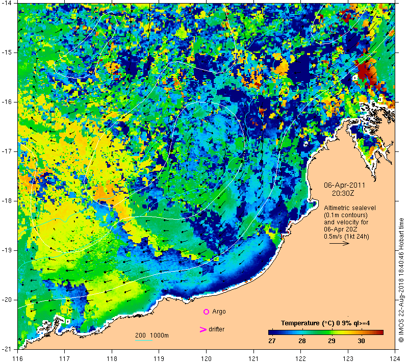Click the latitude label '-16'

click(x=6, y=102)
